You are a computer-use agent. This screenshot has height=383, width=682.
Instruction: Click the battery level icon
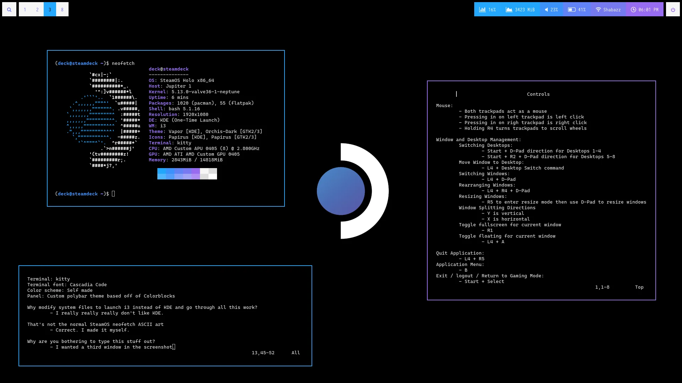click(572, 10)
